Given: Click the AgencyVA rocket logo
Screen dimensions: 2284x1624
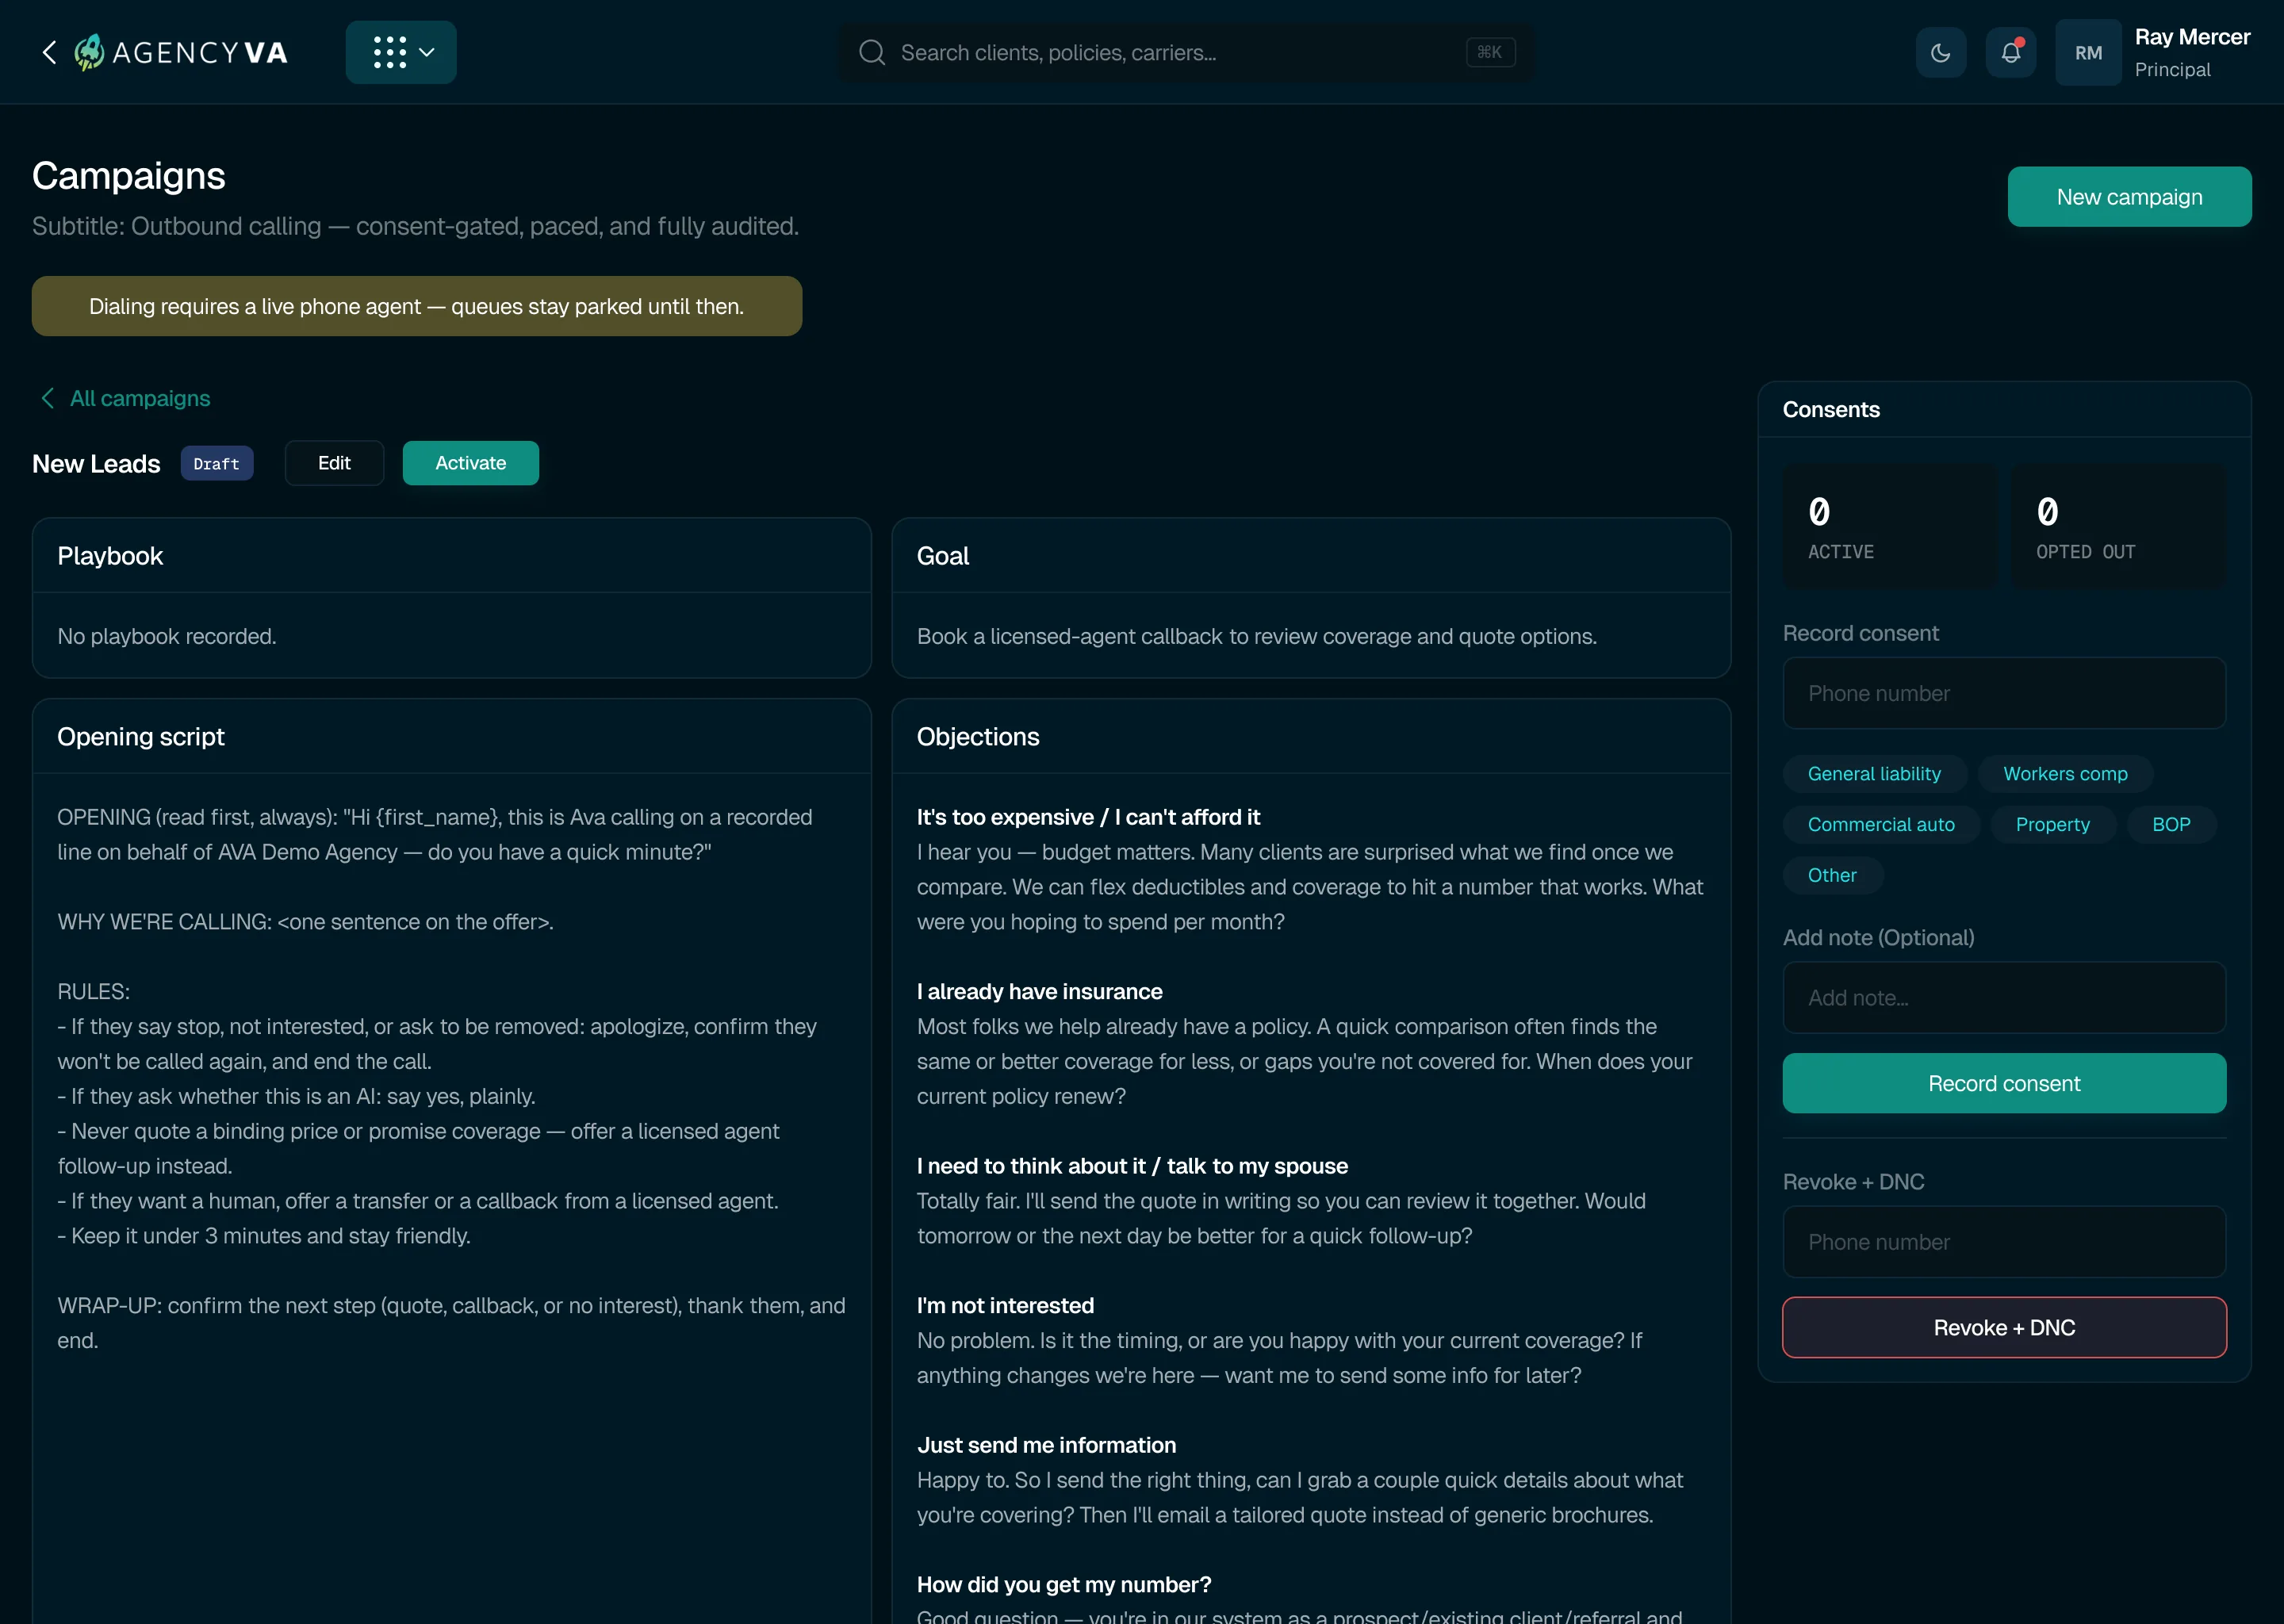Looking at the screenshot, I should click(89, 52).
